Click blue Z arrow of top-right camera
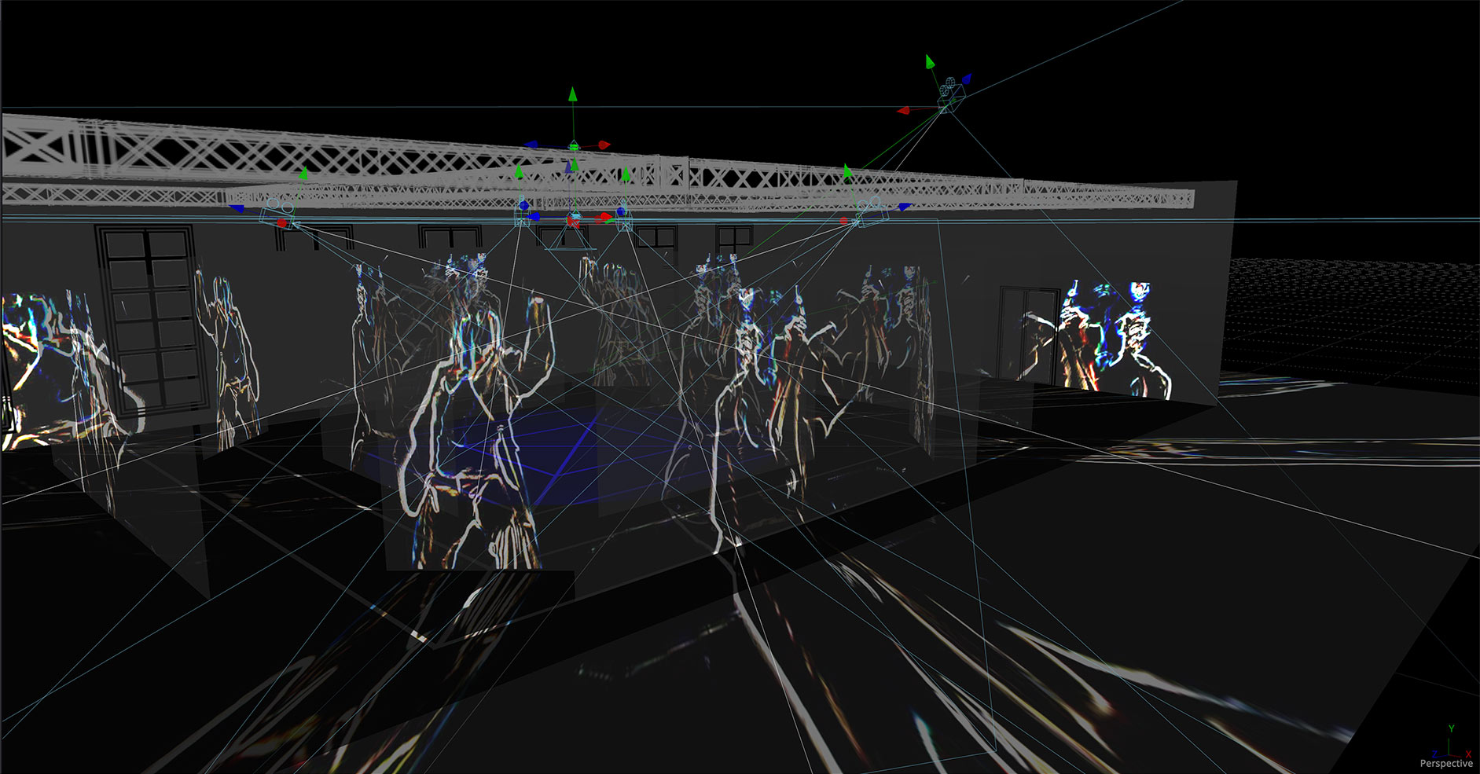Screen dimensions: 1480x774 [966, 79]
